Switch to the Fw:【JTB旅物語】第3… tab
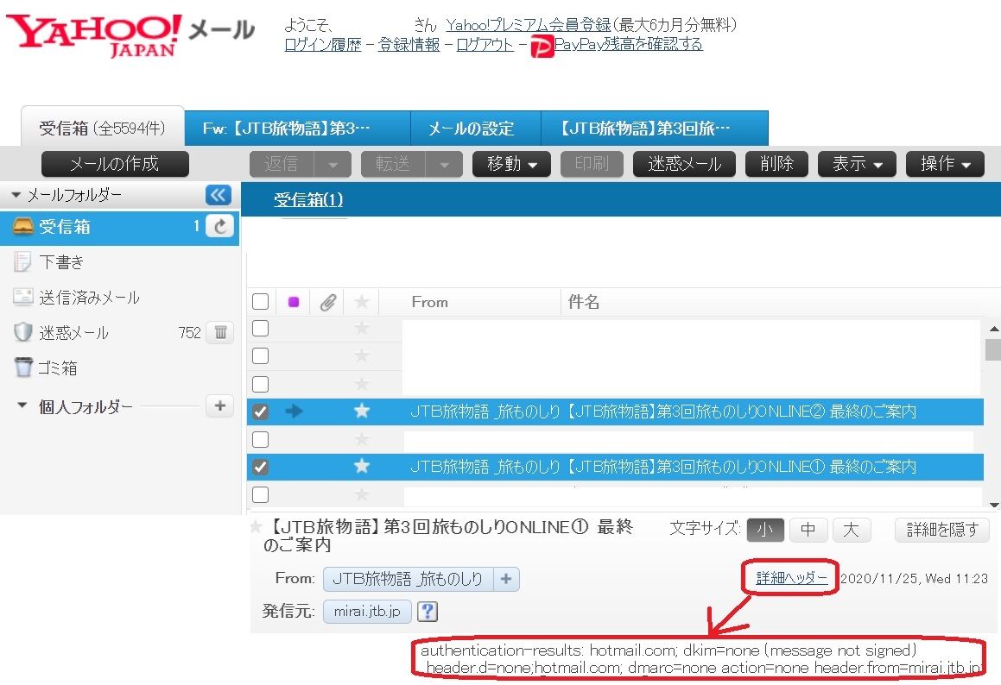 point(297,129)
